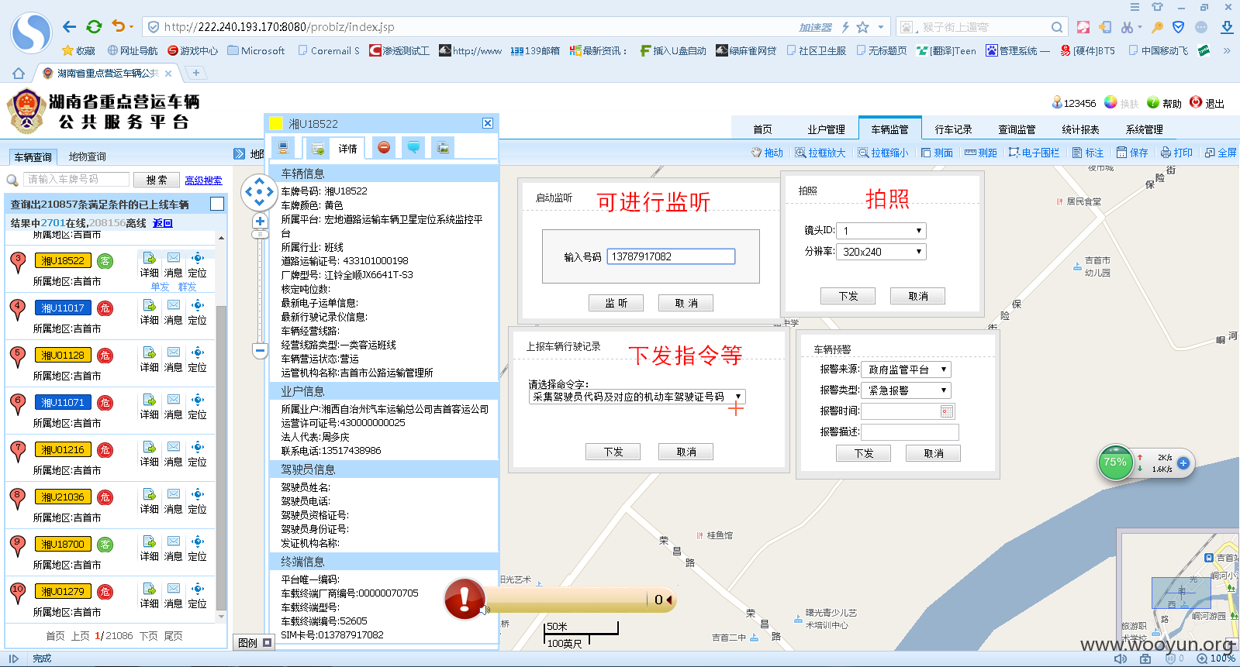This screenshot has width=1240, height=667.
Task: Open the 镜头ID dropdown
Action: (x=882, y=231)
